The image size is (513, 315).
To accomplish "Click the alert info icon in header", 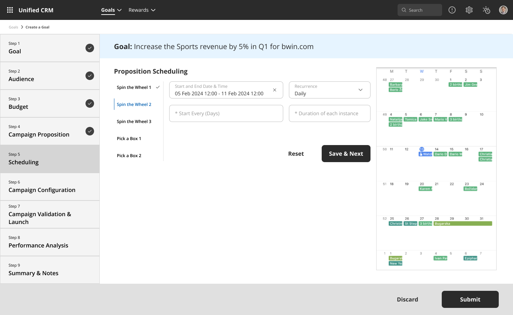I will pos(452,10).
